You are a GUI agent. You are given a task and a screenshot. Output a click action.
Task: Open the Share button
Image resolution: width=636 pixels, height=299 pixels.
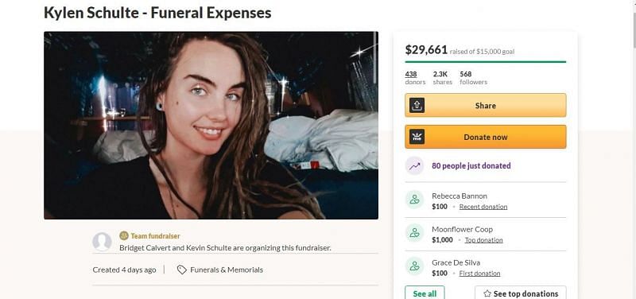(x=486, y=106)
